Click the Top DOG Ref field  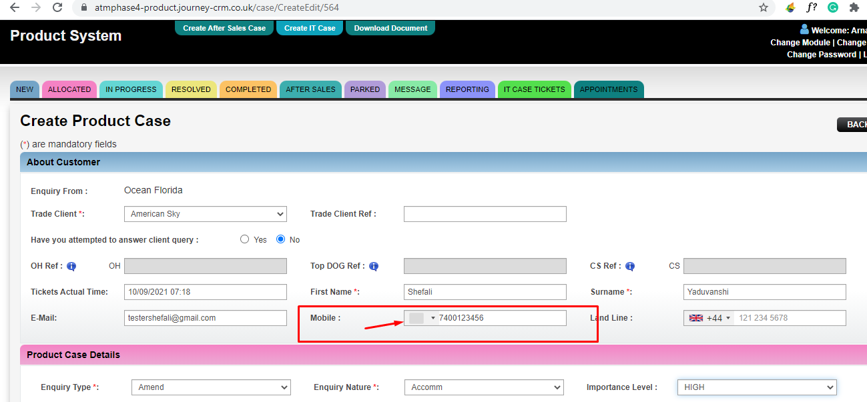485,266
